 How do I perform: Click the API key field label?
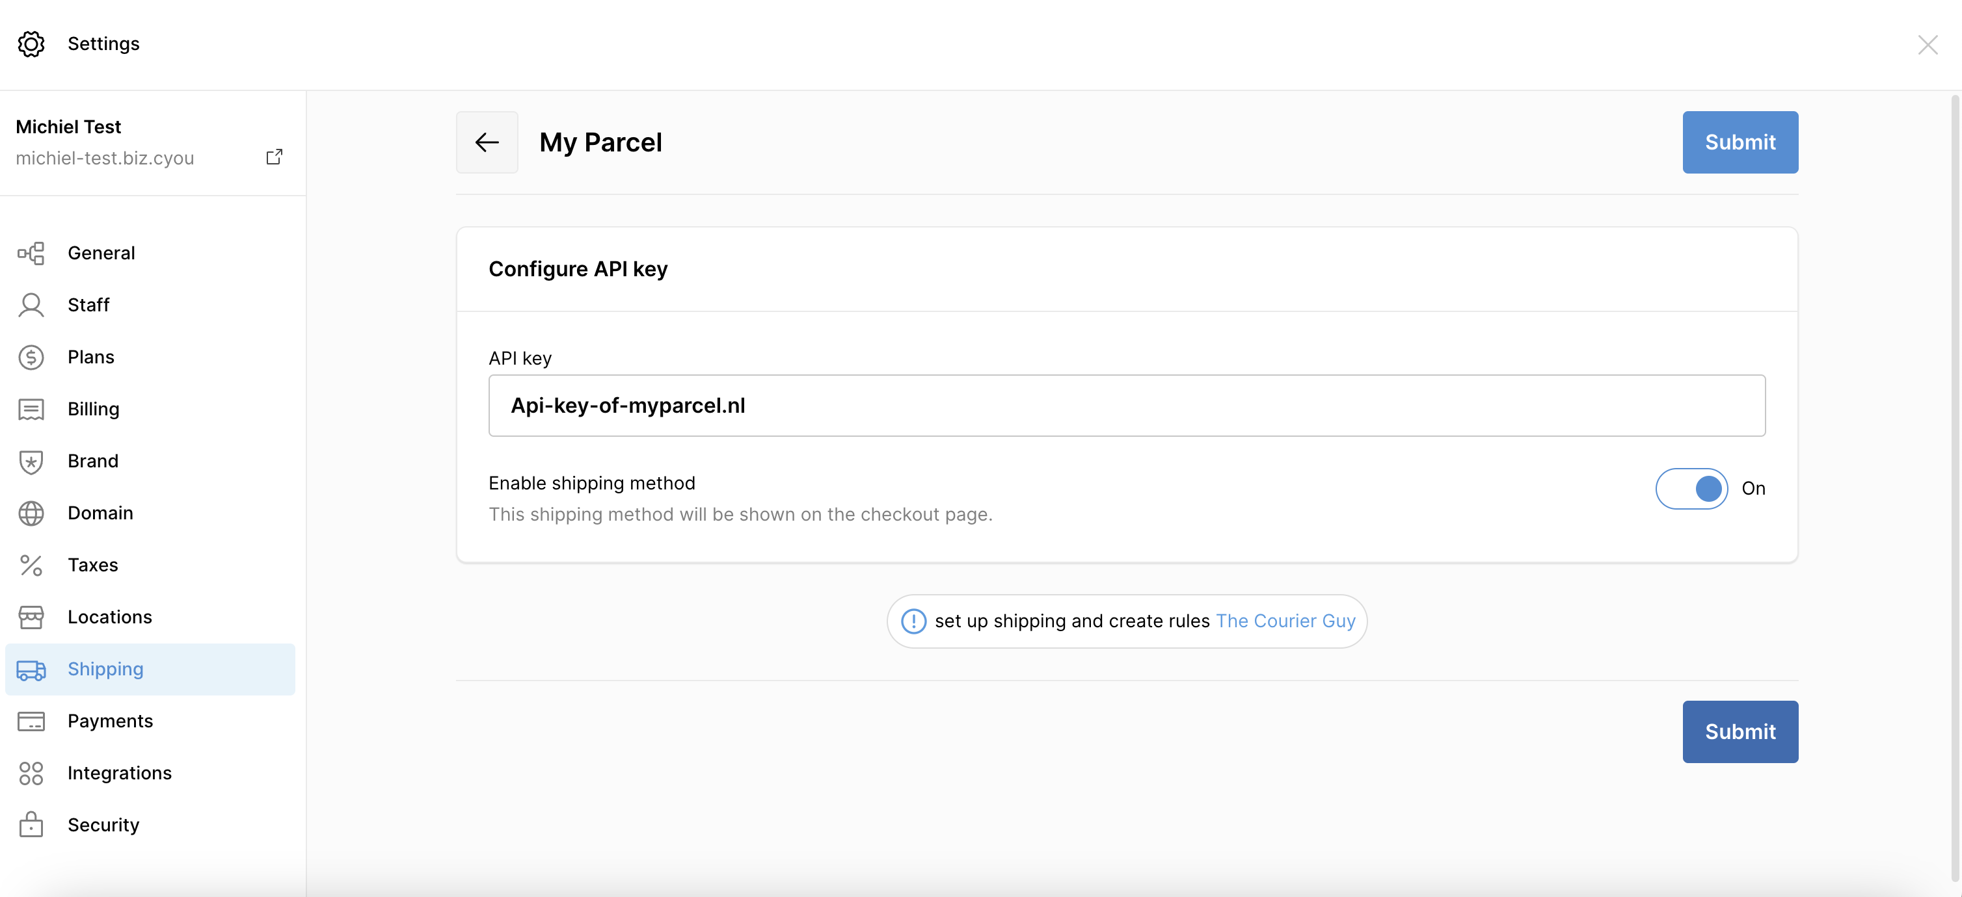tap(519, 358)
